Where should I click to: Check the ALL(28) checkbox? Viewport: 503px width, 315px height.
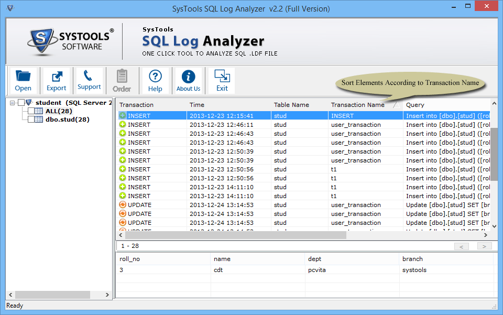click(31, 111)
